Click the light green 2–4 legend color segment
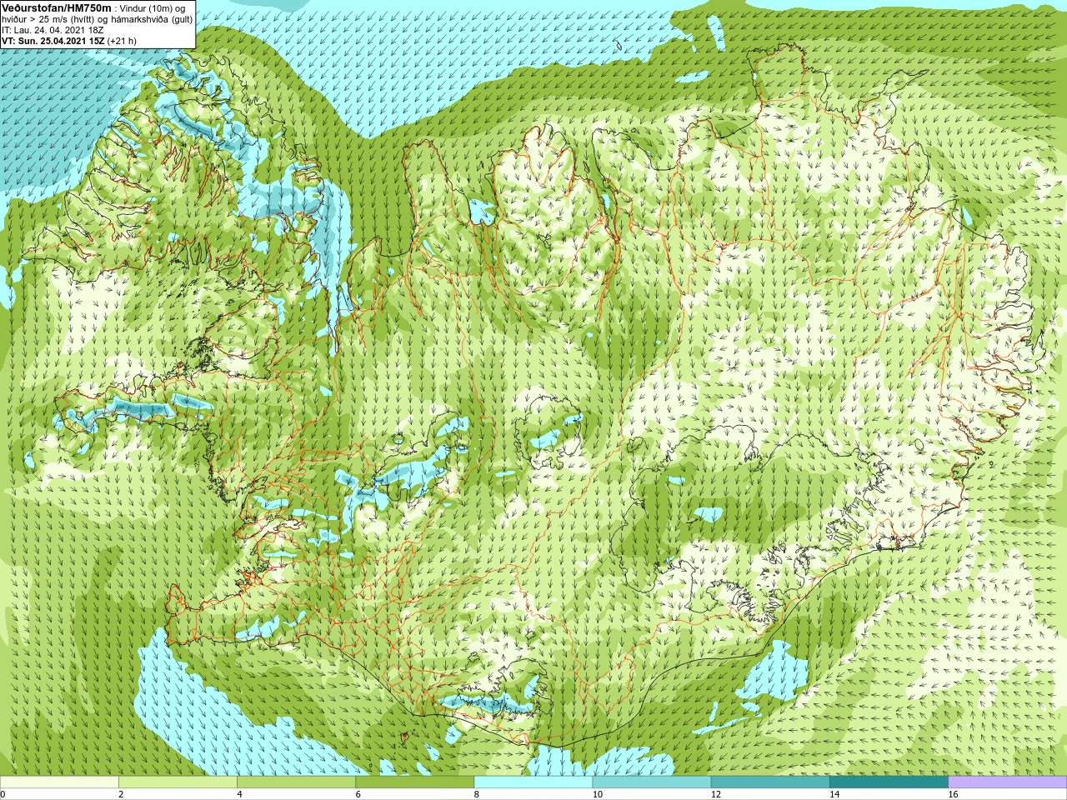1067x800 pixels. [x=178, y=782]
